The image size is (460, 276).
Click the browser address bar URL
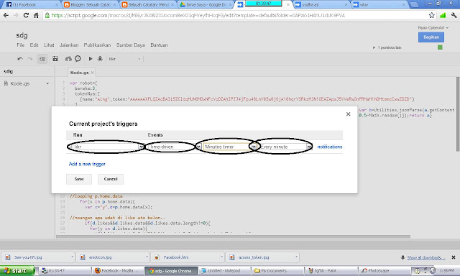198,15
